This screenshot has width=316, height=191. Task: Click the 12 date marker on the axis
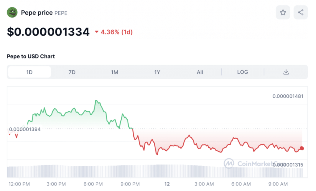pos(167,184)
